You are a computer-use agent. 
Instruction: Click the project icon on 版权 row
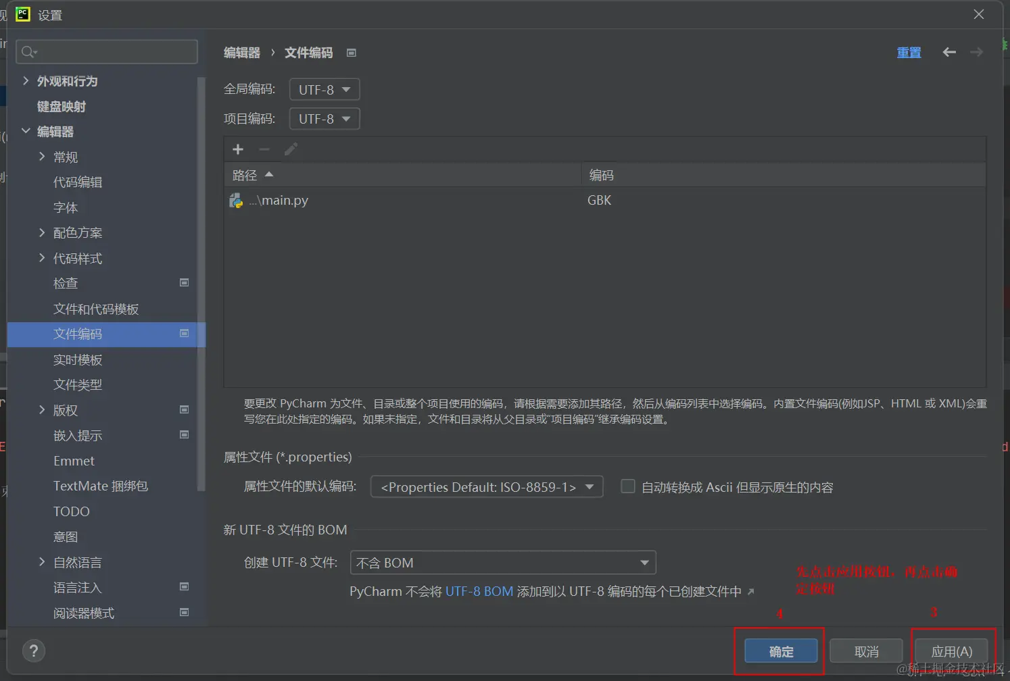click(184, 409)
